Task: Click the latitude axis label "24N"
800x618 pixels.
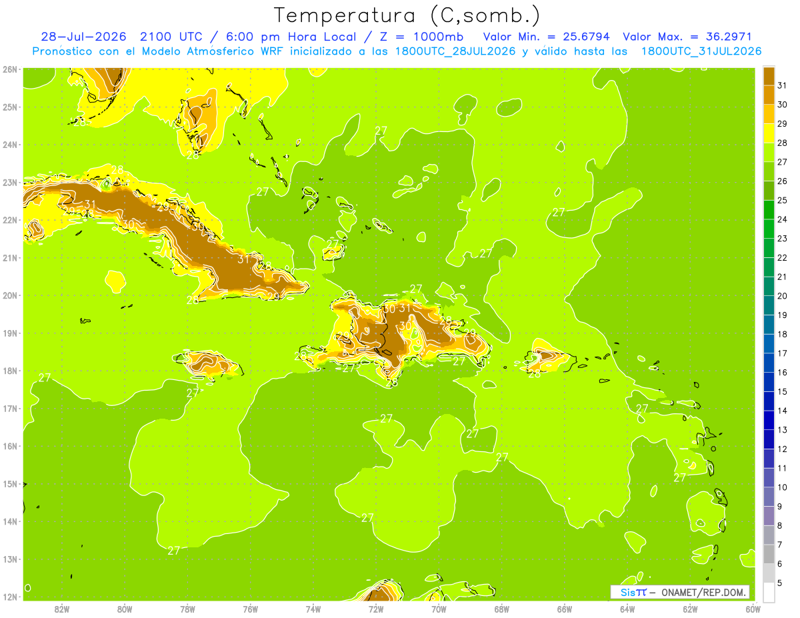Action: pyautogui.click(x=10, y=145)
